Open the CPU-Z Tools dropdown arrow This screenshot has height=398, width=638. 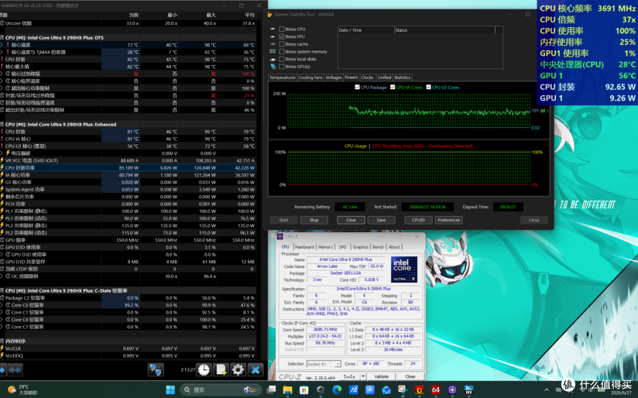[363, 377]
